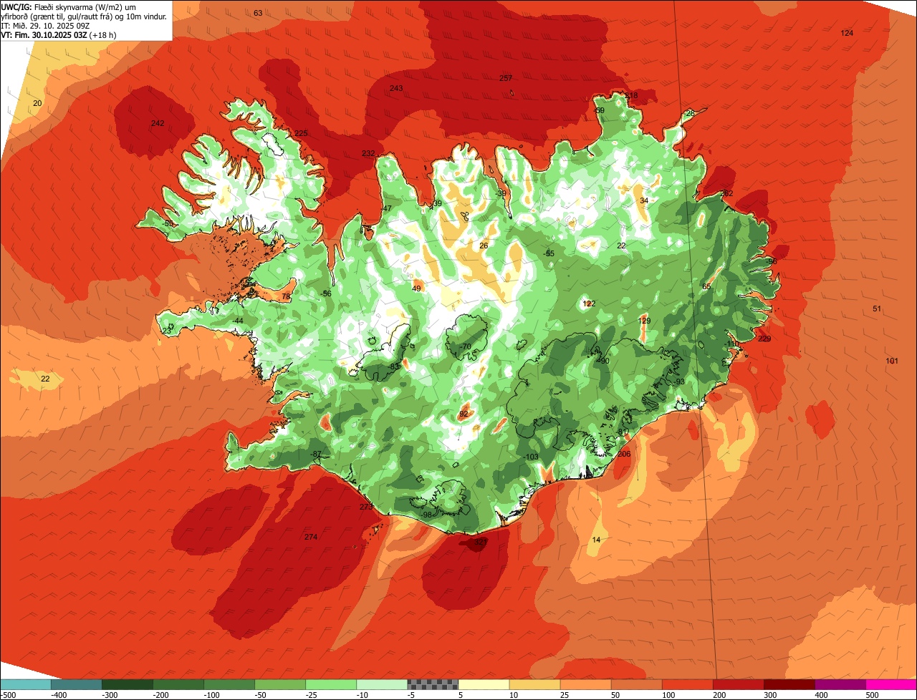The width and height of the screenshot is (917, 700).
Task: Click the map value '225' near the Westfjords
Action: click(301, 134)
